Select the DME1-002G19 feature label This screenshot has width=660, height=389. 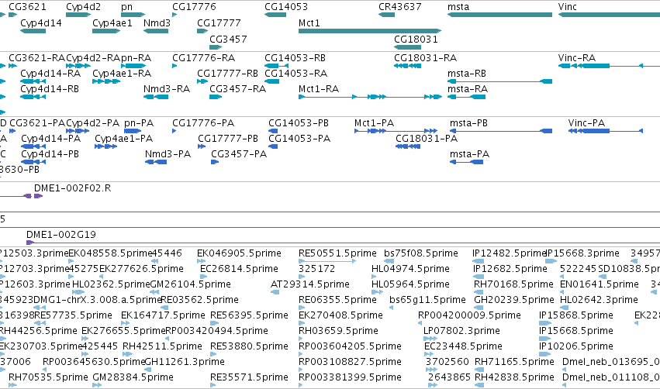[61, 235]
